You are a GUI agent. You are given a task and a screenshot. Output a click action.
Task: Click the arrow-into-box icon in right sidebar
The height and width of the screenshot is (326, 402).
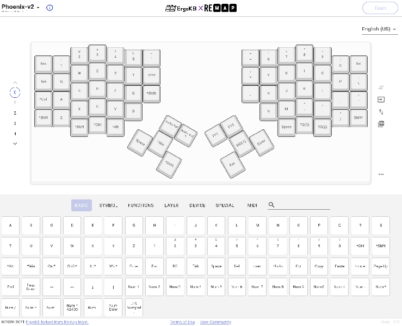click(381, 100)
